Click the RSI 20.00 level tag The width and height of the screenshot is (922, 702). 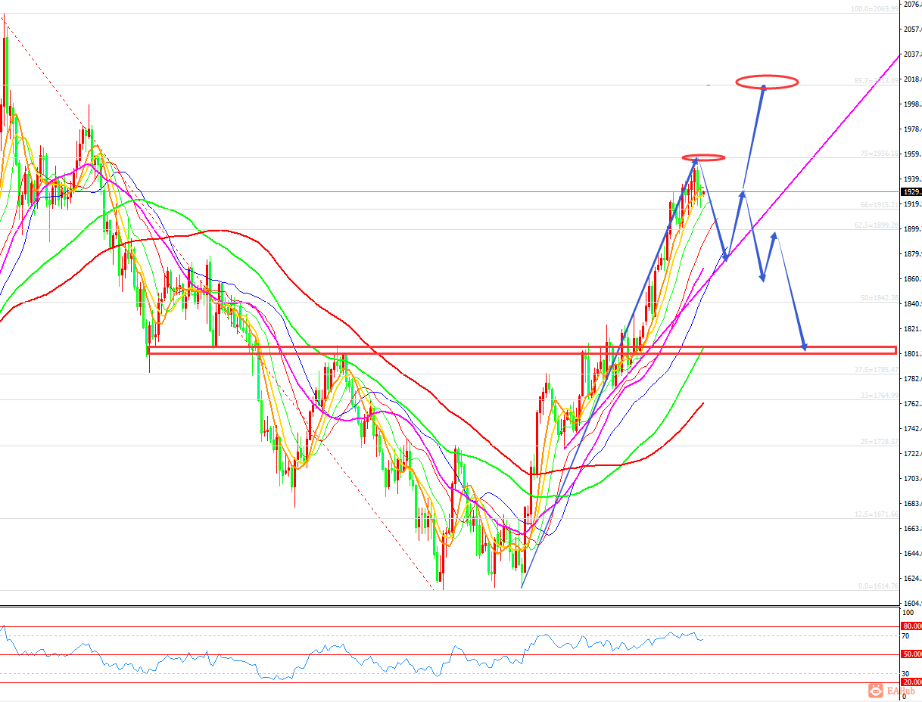[911, 682]
